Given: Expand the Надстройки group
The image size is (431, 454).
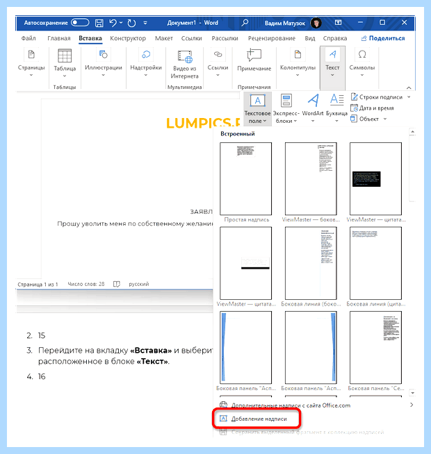Looking at the screenshot, I should (x=146, y=63).
